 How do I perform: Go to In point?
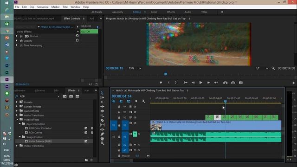coord(186,83)
